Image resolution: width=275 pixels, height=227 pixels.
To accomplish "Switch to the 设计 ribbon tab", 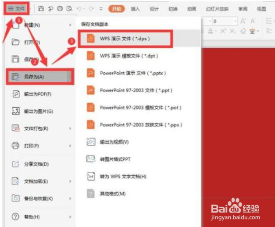I will pos(154,9).
